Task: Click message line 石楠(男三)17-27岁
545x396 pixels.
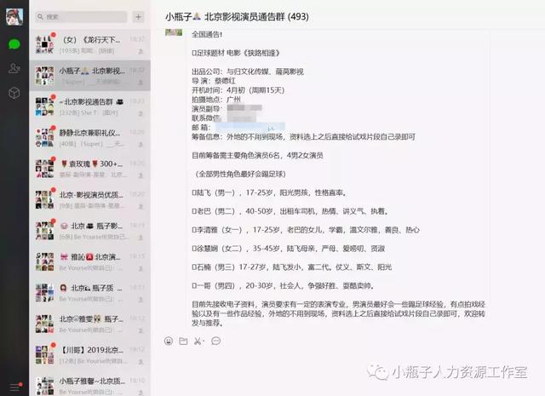Action: tap(291, 267)
